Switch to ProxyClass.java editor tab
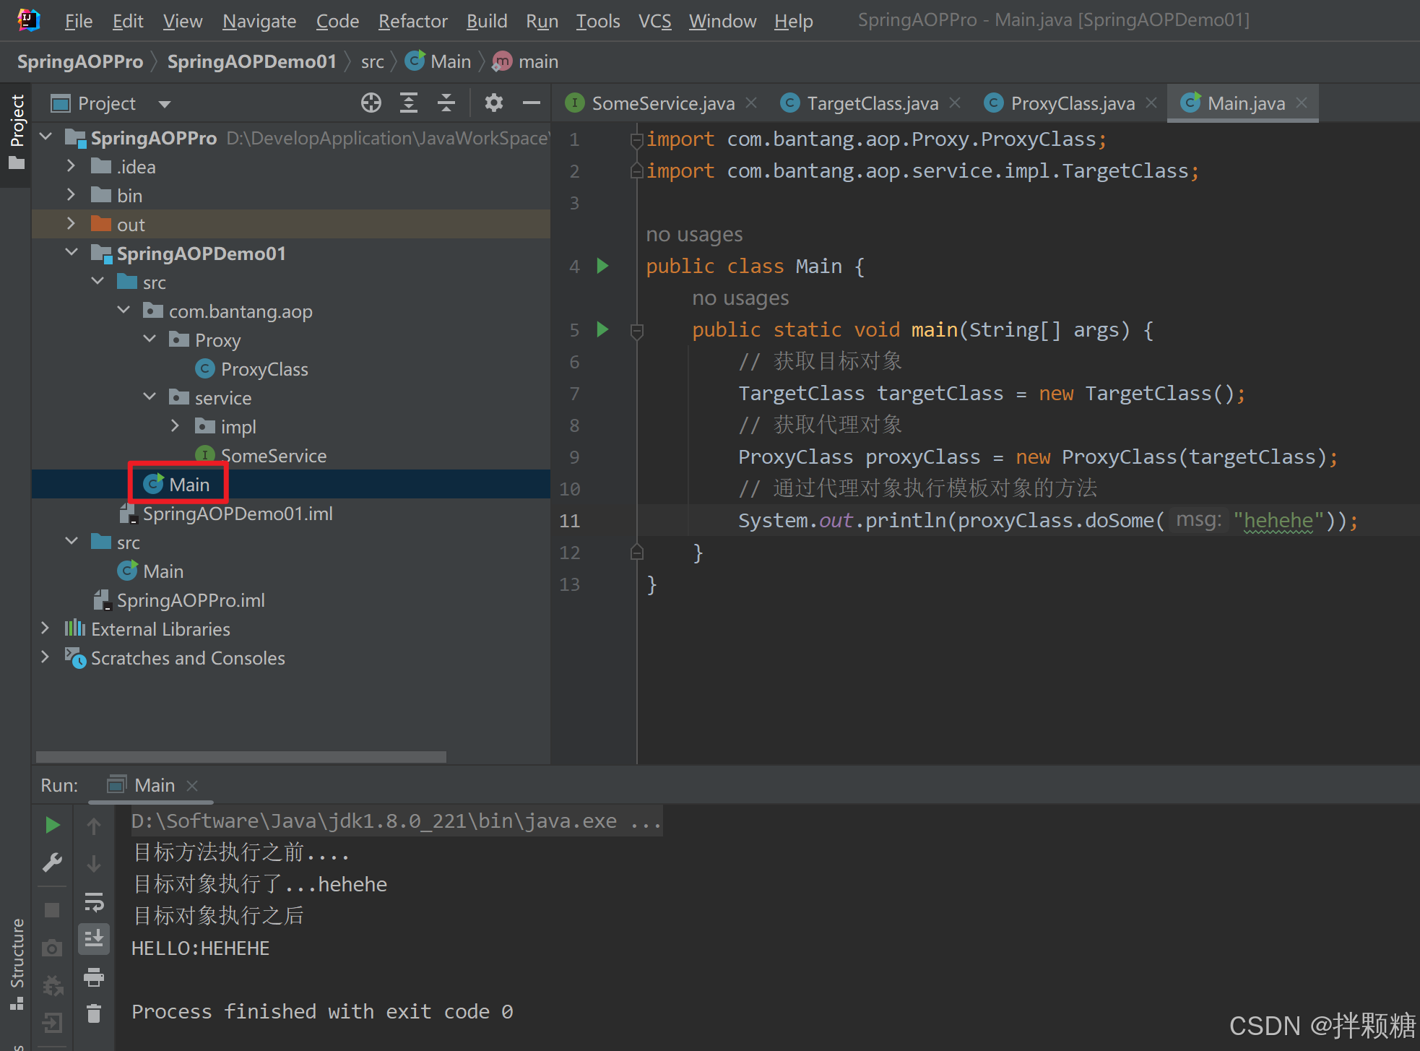The height and width of the screenshot is (1051, 1420). tap(1072, 103)
